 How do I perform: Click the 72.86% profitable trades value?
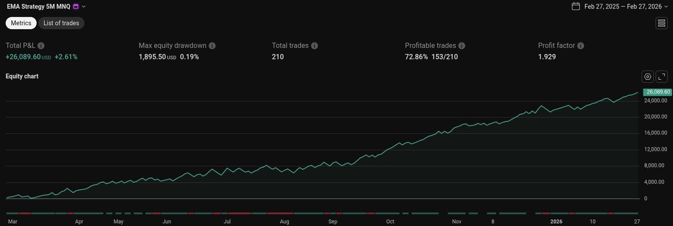coord(416,57)
